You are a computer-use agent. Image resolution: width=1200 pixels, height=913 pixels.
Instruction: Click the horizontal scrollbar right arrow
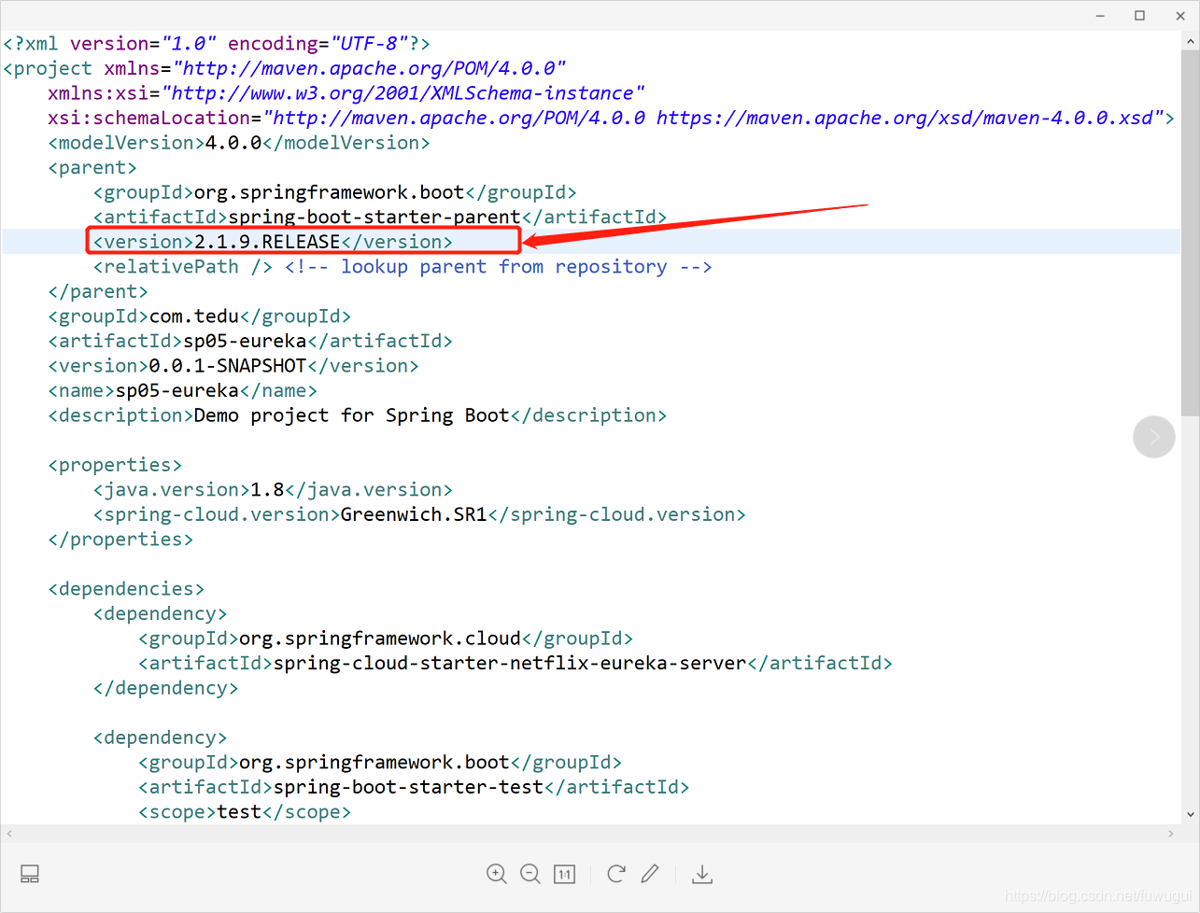[1171, 833]
